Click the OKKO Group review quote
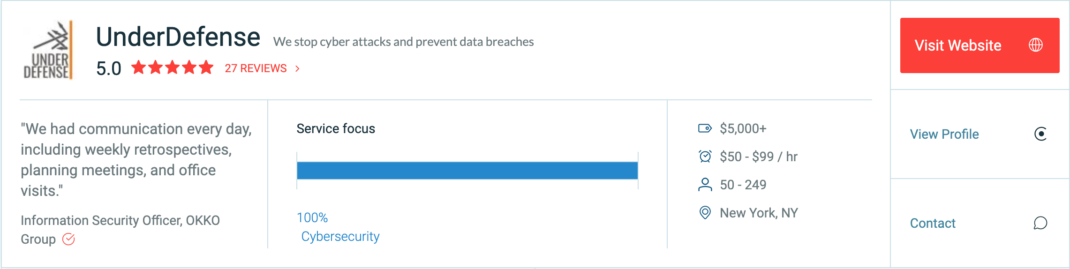 click(x=136, y=160)
